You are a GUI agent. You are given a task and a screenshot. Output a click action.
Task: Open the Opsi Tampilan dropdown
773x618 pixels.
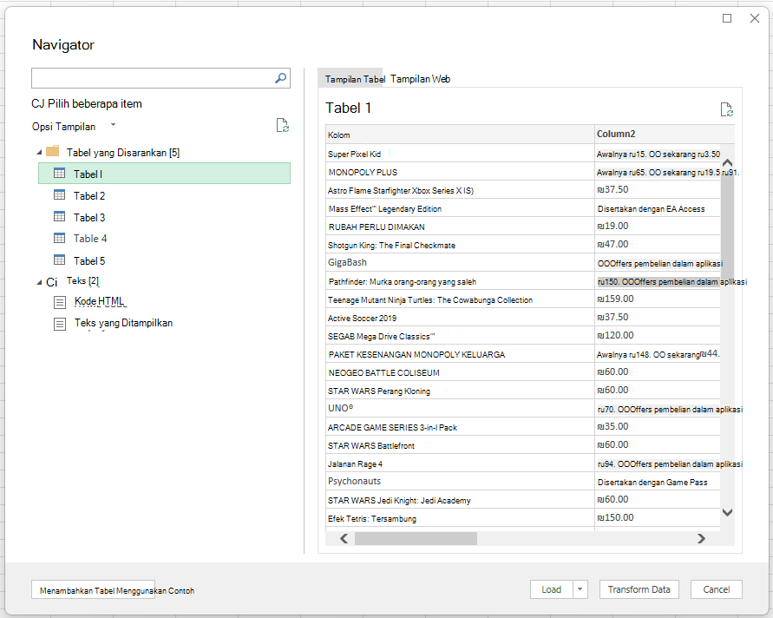tap(113, 125)
